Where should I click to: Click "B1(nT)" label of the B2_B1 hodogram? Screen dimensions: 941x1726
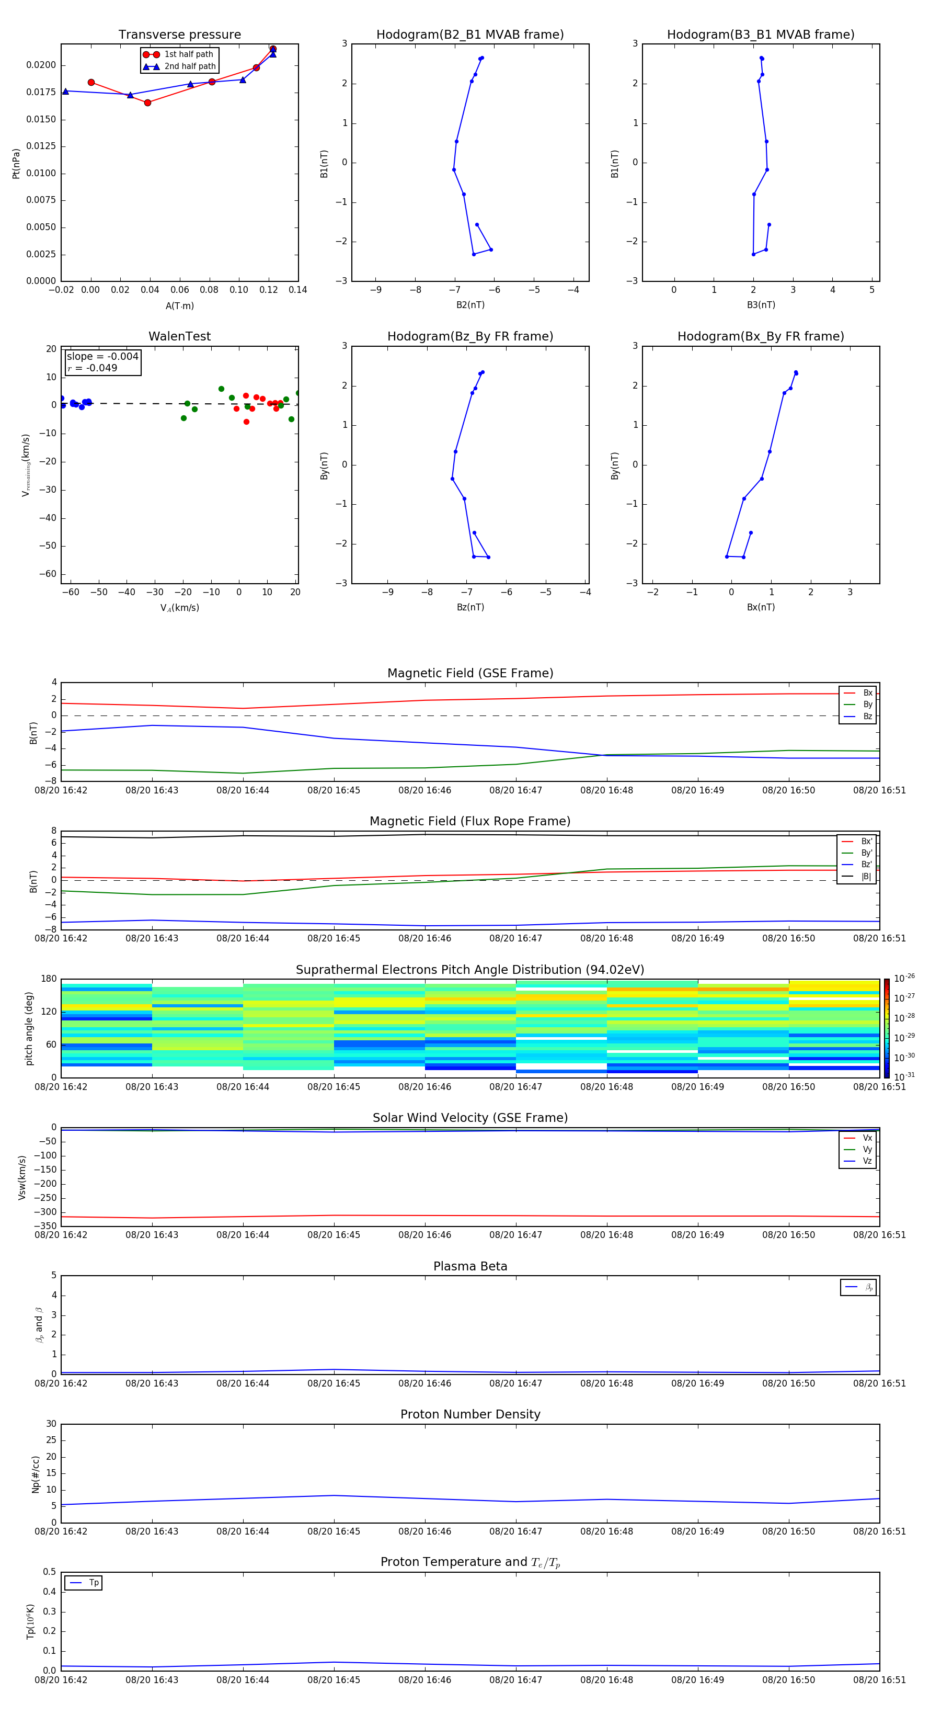coord(324,164)
